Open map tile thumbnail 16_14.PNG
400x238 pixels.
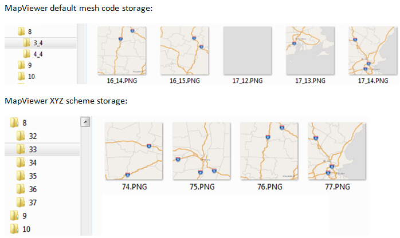point(121,51)
